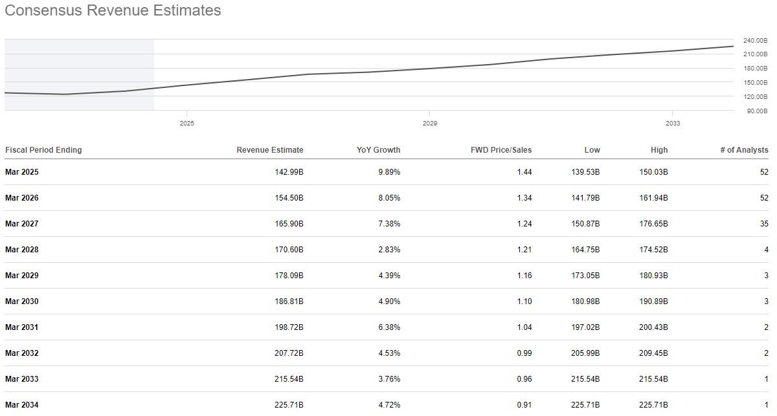
Task: Click the YoY Growth column header
Action: pyautogui.click(x=378, y=150)
